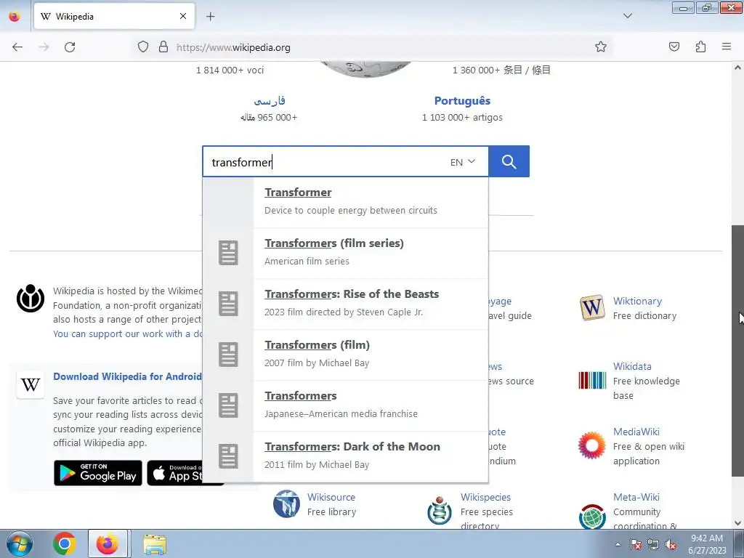Click article icon beside Rise of the Beasts

[228, 304]
